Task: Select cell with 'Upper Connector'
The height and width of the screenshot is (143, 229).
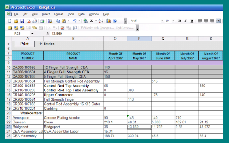Action: coord(73,95)
